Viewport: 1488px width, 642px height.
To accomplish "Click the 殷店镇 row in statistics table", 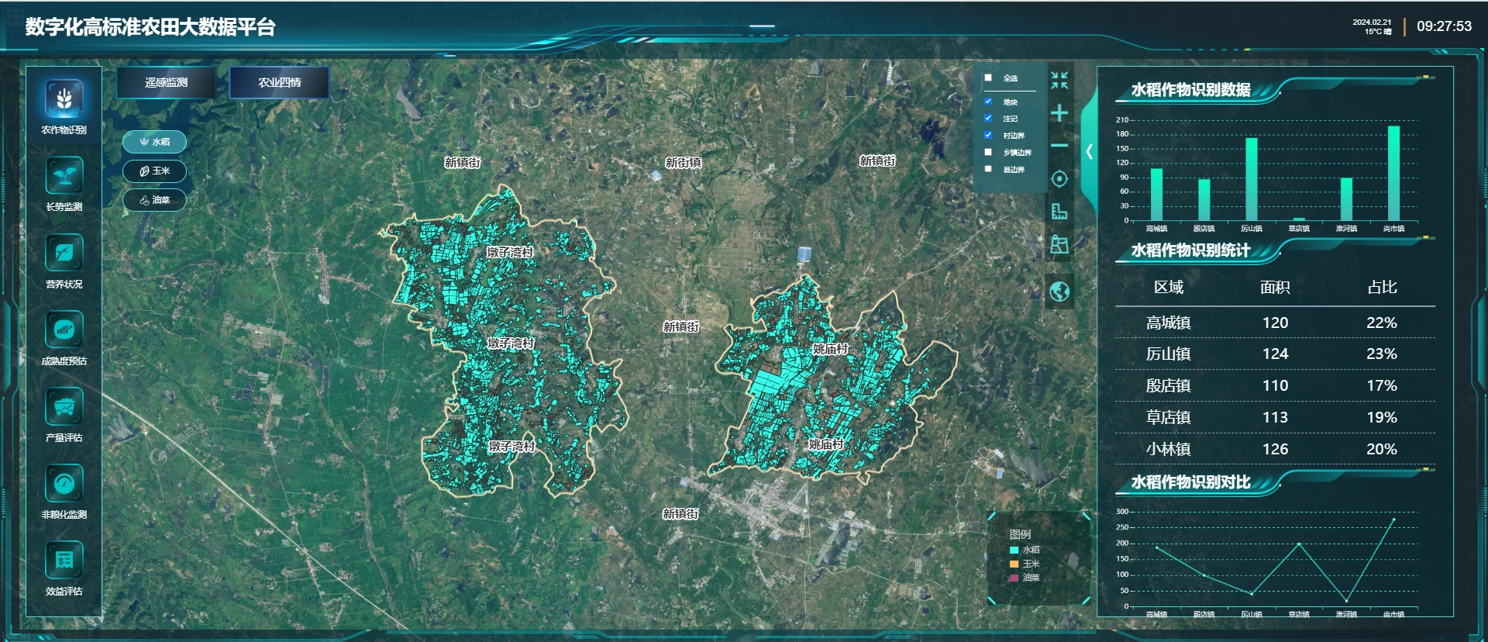I will 1275,385.
